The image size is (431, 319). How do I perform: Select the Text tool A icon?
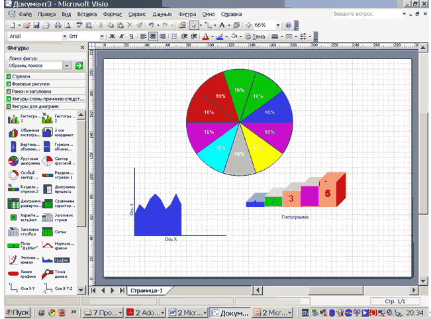pos(222,25)
